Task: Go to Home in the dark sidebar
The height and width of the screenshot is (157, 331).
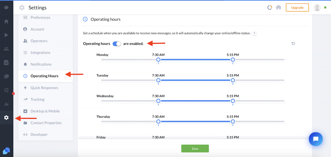Action: (6, 21)
